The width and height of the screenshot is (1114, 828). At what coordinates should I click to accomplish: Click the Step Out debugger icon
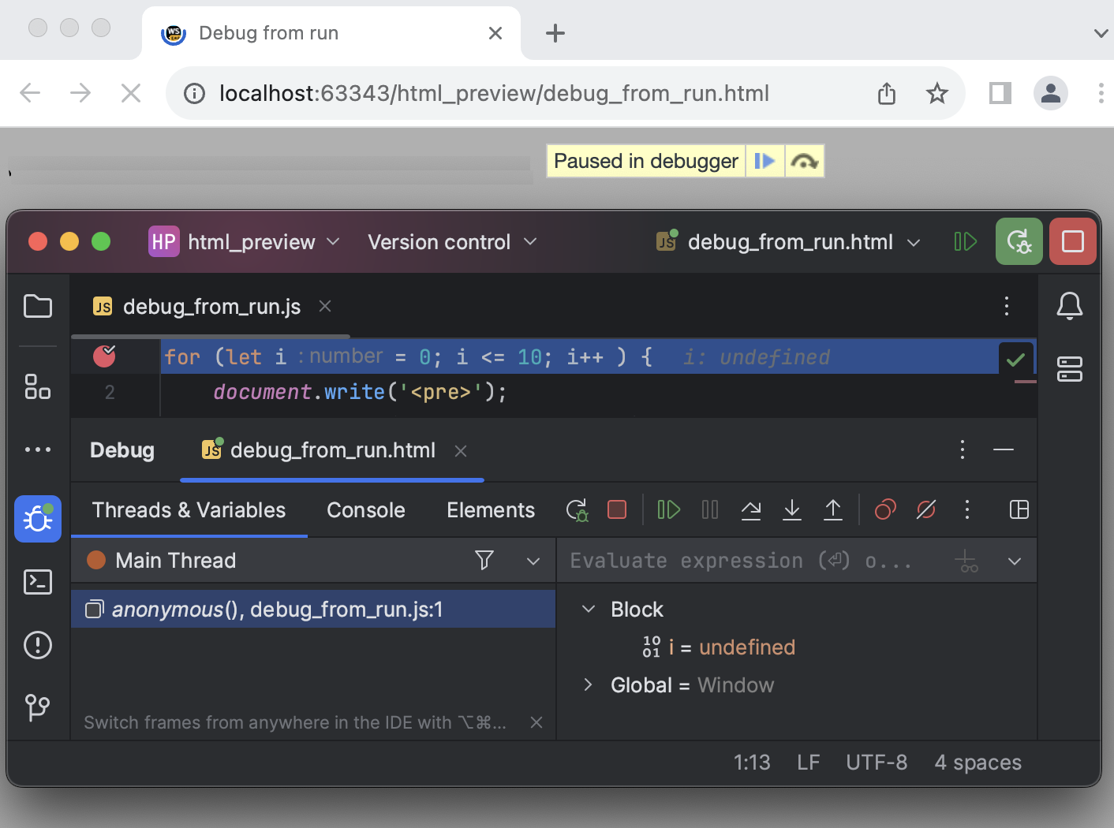click(x=833, y=509)
